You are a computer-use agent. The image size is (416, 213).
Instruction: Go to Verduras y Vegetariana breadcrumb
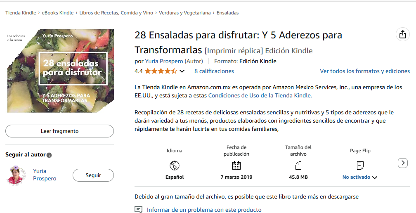[x=184, y=13]
